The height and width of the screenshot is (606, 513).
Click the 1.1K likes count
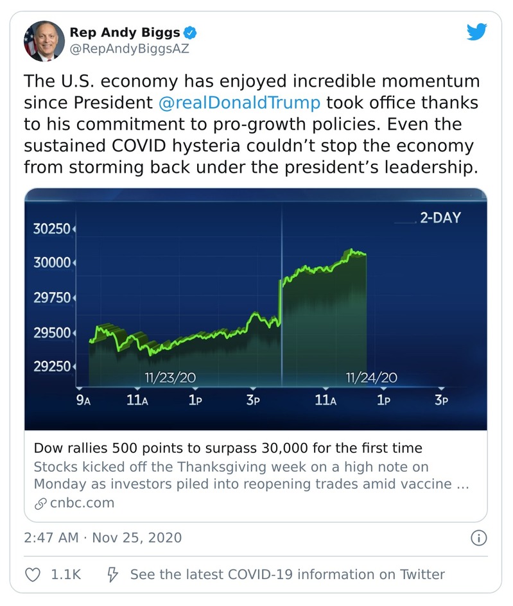[x=66, y=575]
